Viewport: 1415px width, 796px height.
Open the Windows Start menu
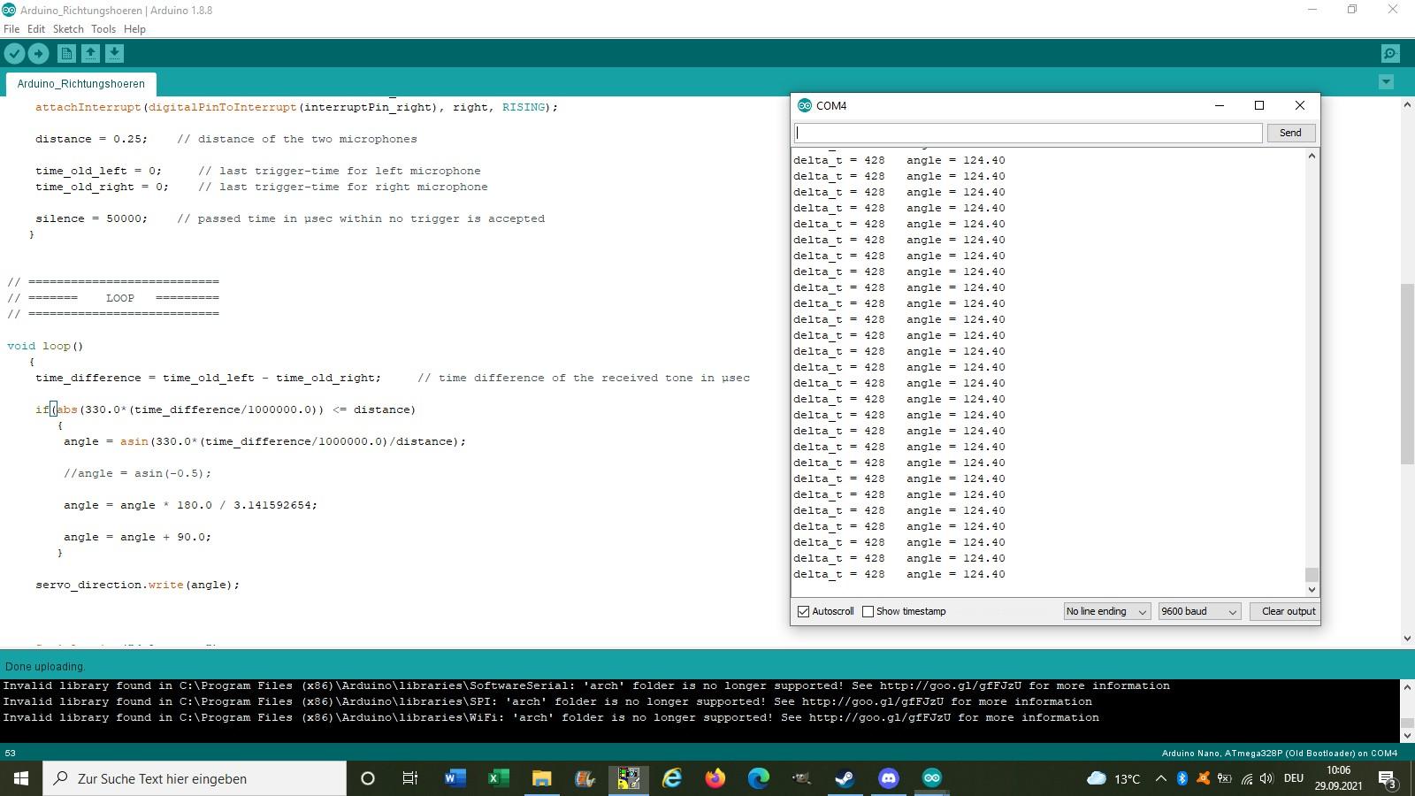click(21, 778)
